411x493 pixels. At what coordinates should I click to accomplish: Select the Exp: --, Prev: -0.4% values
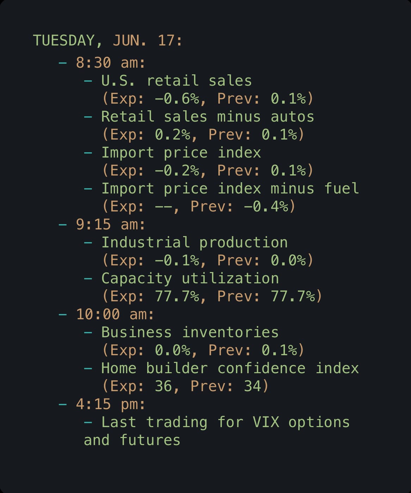[x=199, y=207]
